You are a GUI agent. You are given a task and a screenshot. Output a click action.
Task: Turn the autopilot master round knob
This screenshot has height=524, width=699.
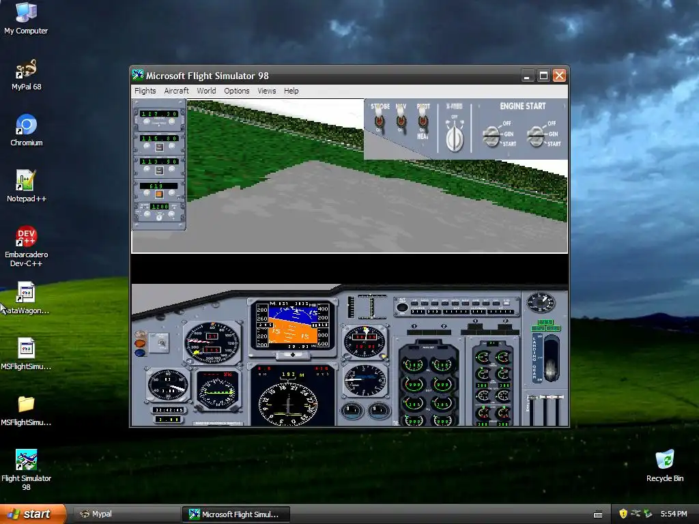[x=402, y=307]
